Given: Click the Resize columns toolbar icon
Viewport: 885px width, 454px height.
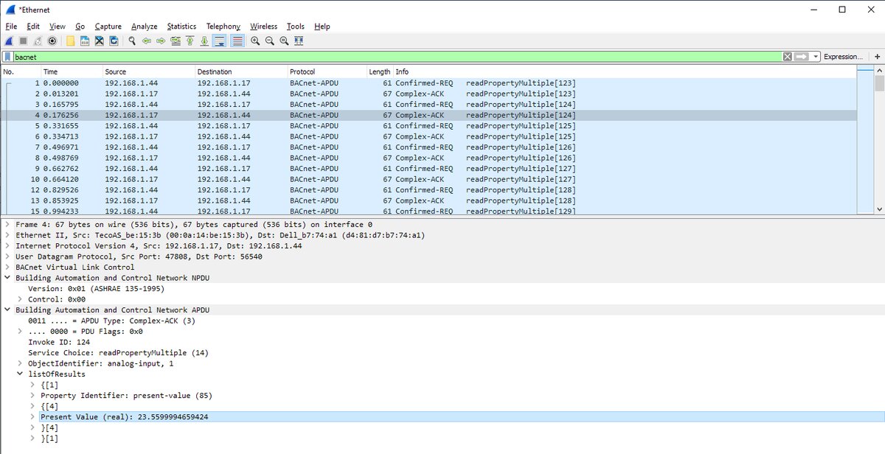Looking at the screenshot, I should [298, 41].
